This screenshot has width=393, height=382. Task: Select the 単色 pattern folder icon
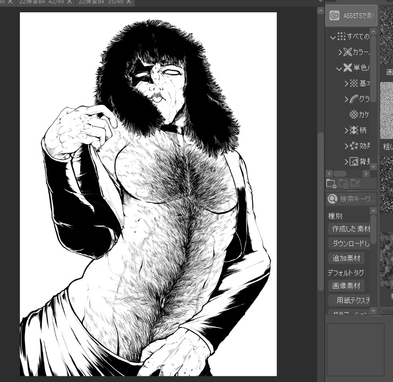pyautogui.click(x=347, y=67)
